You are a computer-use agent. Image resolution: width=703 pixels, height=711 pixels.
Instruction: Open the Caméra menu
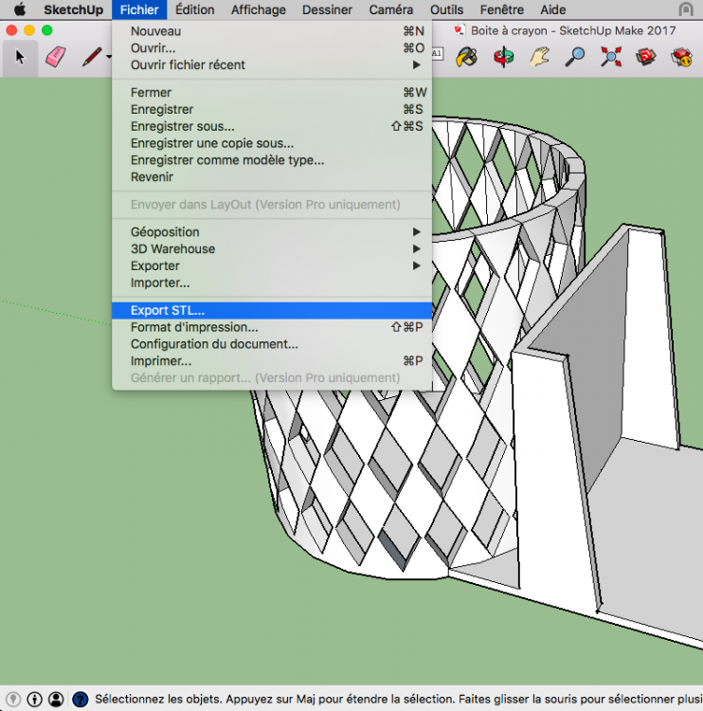[390, 9]
